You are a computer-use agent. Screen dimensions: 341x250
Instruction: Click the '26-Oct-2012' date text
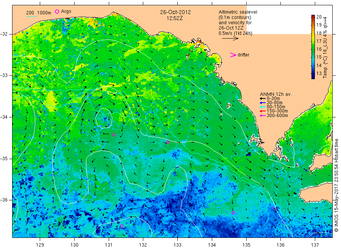[x=175, y=12]
